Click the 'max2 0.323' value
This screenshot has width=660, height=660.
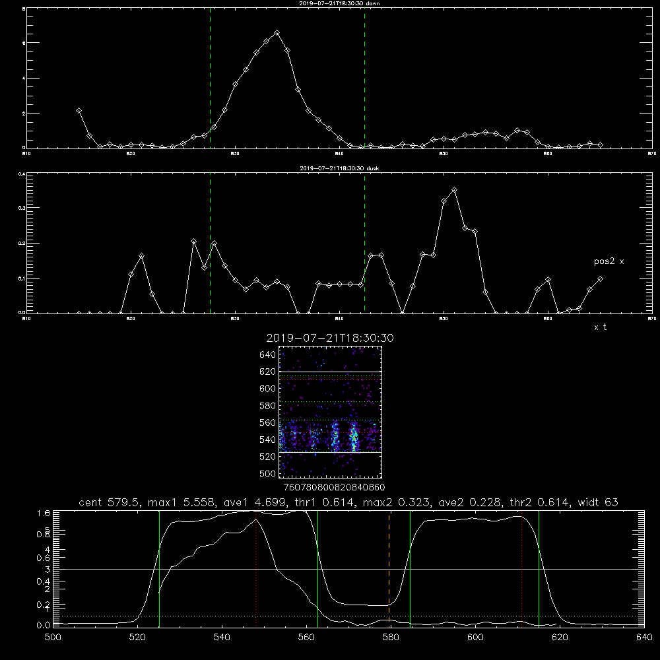tap(395, 502)
